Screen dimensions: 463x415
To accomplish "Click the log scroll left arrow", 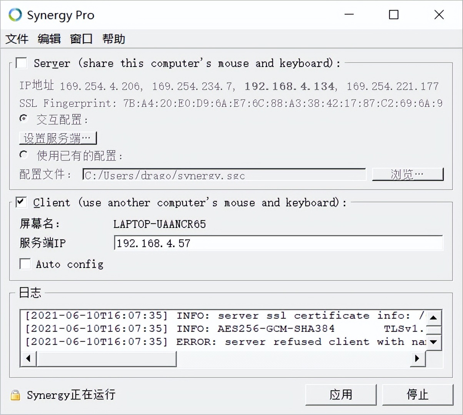I will (28, 359).
